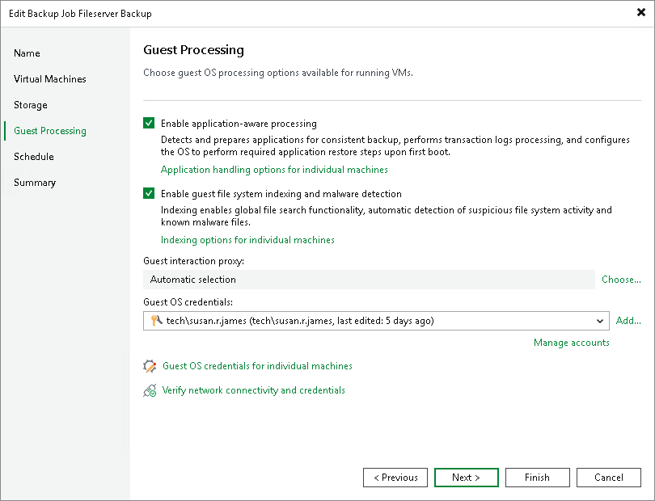This screenshot has height=501, width=655.
Task: Click the verify credentials checkmark icon
Action: [150, 390]
